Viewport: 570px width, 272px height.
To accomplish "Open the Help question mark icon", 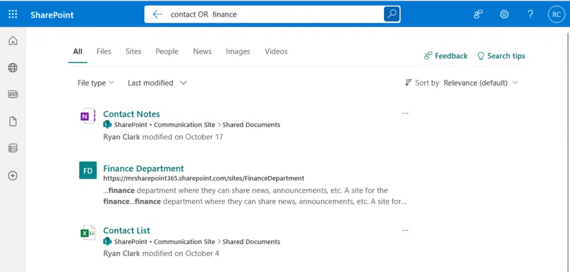I will pyautogui.click(x=530, y=14).
